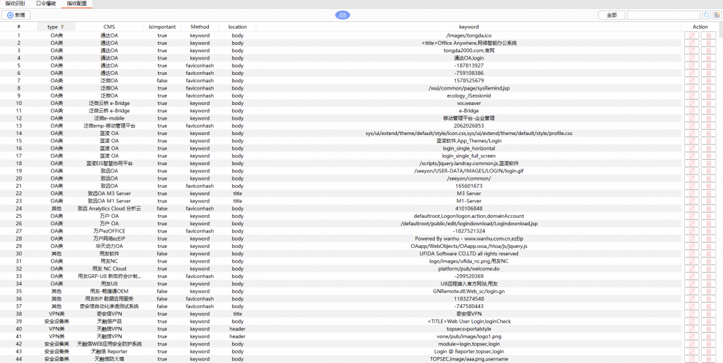Delete row 1 with /images/tongda.ico keyword

coord(709,35)
